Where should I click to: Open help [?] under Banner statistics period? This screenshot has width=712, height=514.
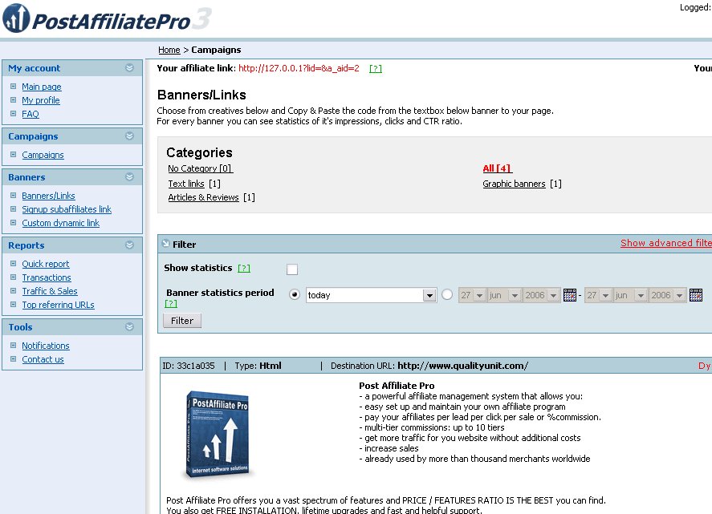[x=171, y=303]
